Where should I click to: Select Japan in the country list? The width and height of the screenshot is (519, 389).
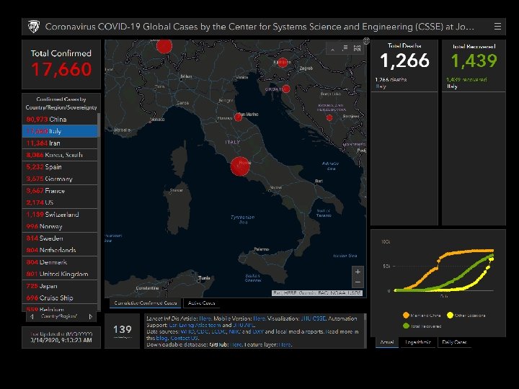60,286
